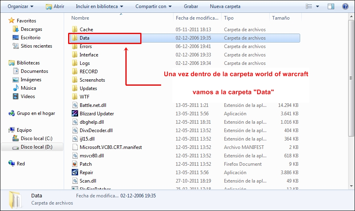The image size is (355, 211).
Task: Click Aplicación type of Blizzard Updater
Action: point(235,114)
